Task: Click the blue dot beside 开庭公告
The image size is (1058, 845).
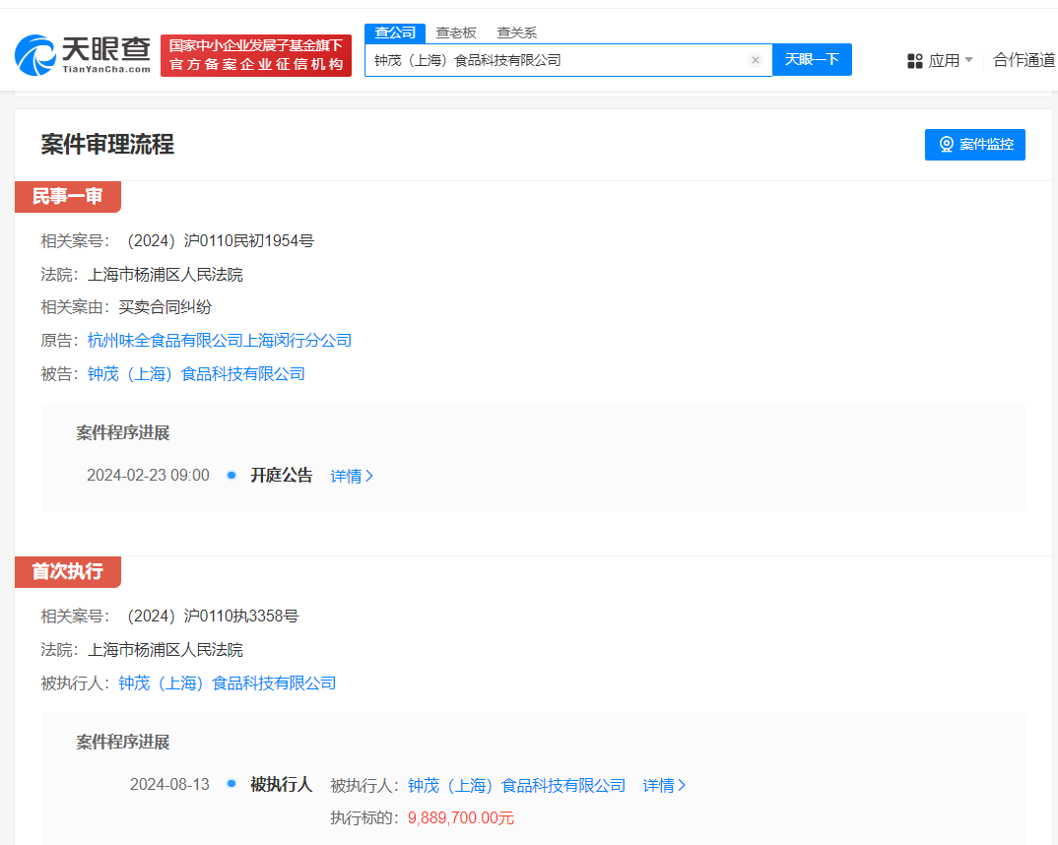Action: click(230, 475)
